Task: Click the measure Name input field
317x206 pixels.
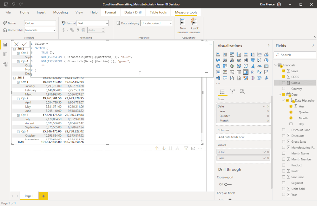Action: (x=40, y=23)
